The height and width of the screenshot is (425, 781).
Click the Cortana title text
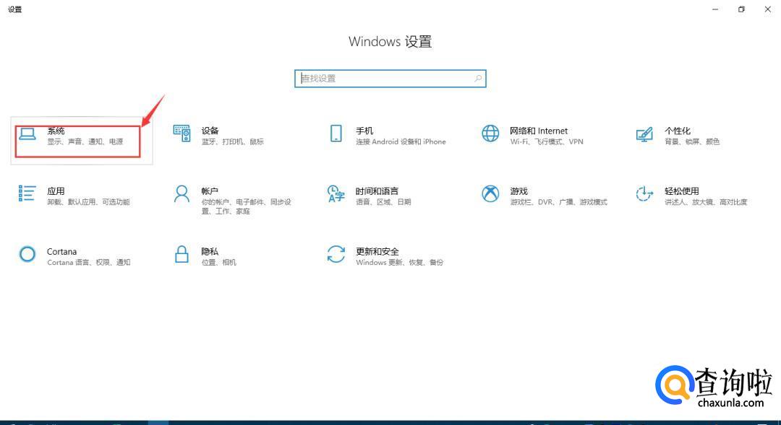pyautogui.click(x=61, y=252)
